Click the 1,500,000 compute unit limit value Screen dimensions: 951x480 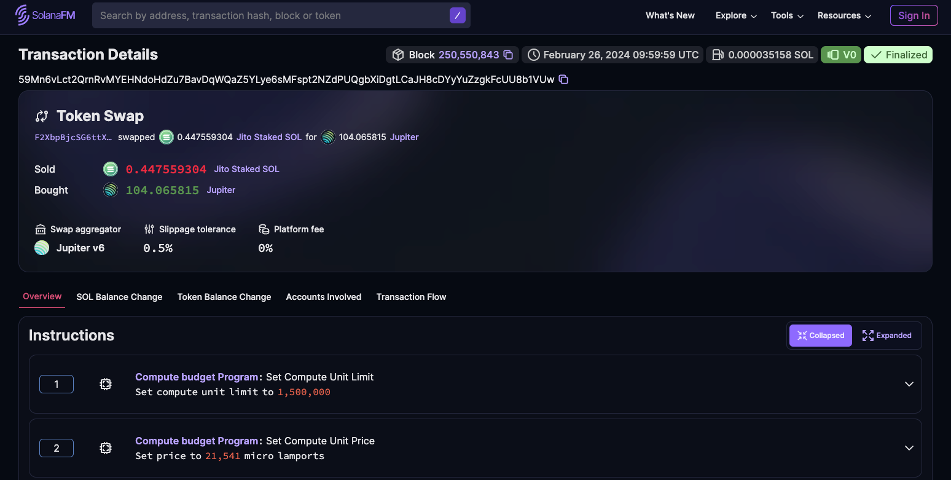click(304, 392)
